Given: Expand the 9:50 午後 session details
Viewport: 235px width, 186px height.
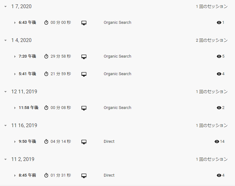Looking at the screenshot, I should click(x=15, y=142).
